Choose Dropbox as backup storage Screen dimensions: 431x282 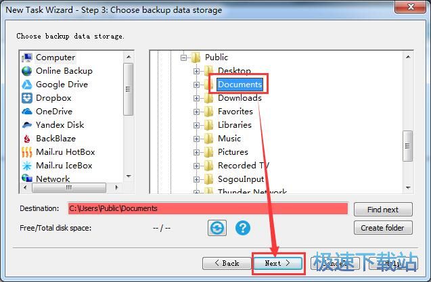[x=47, y=98]
